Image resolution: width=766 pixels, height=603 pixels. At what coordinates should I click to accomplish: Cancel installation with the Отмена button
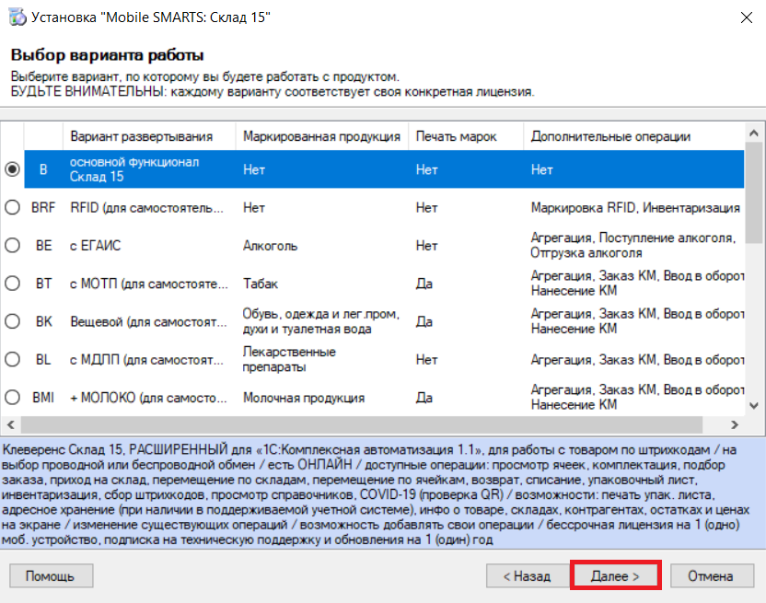711,576
